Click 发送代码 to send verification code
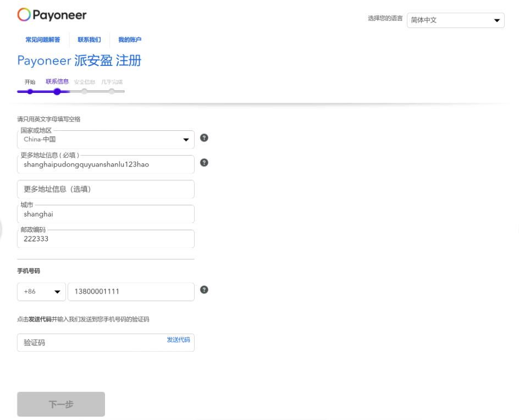Screen dimensions: 519x420 [x=178, y=340]
